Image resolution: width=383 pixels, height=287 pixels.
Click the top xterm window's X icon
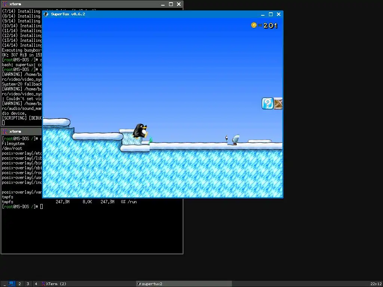coord(4,4)
